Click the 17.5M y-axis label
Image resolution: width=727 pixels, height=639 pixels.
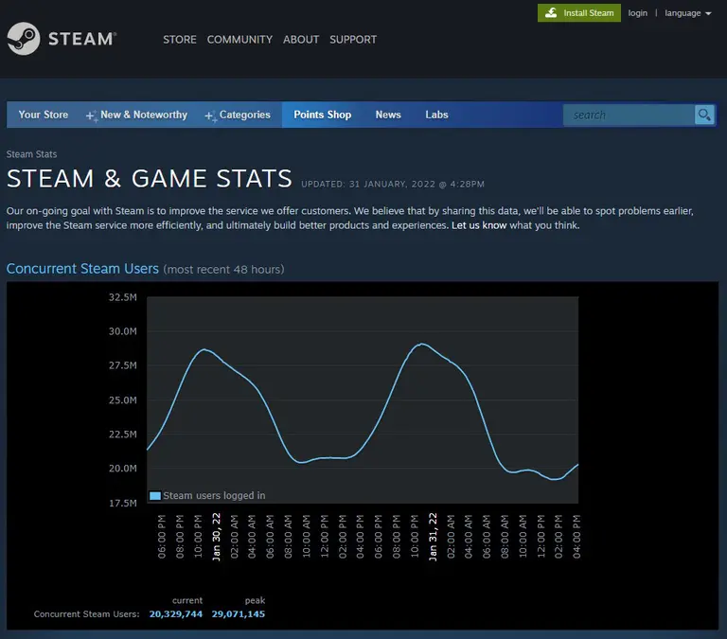[x=123, y=503]
